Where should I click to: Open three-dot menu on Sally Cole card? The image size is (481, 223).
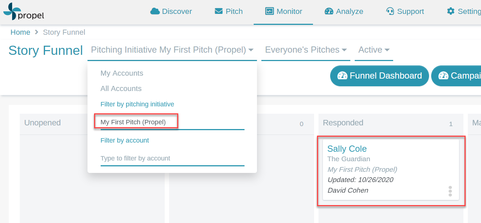[450, 191]
